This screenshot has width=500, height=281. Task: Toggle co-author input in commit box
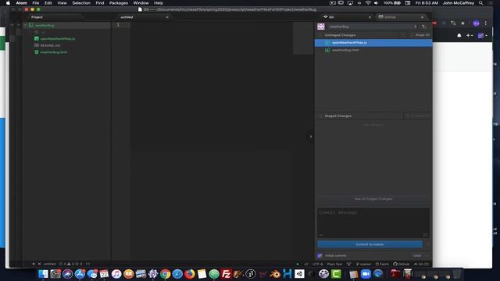click(x=321, y=235)
